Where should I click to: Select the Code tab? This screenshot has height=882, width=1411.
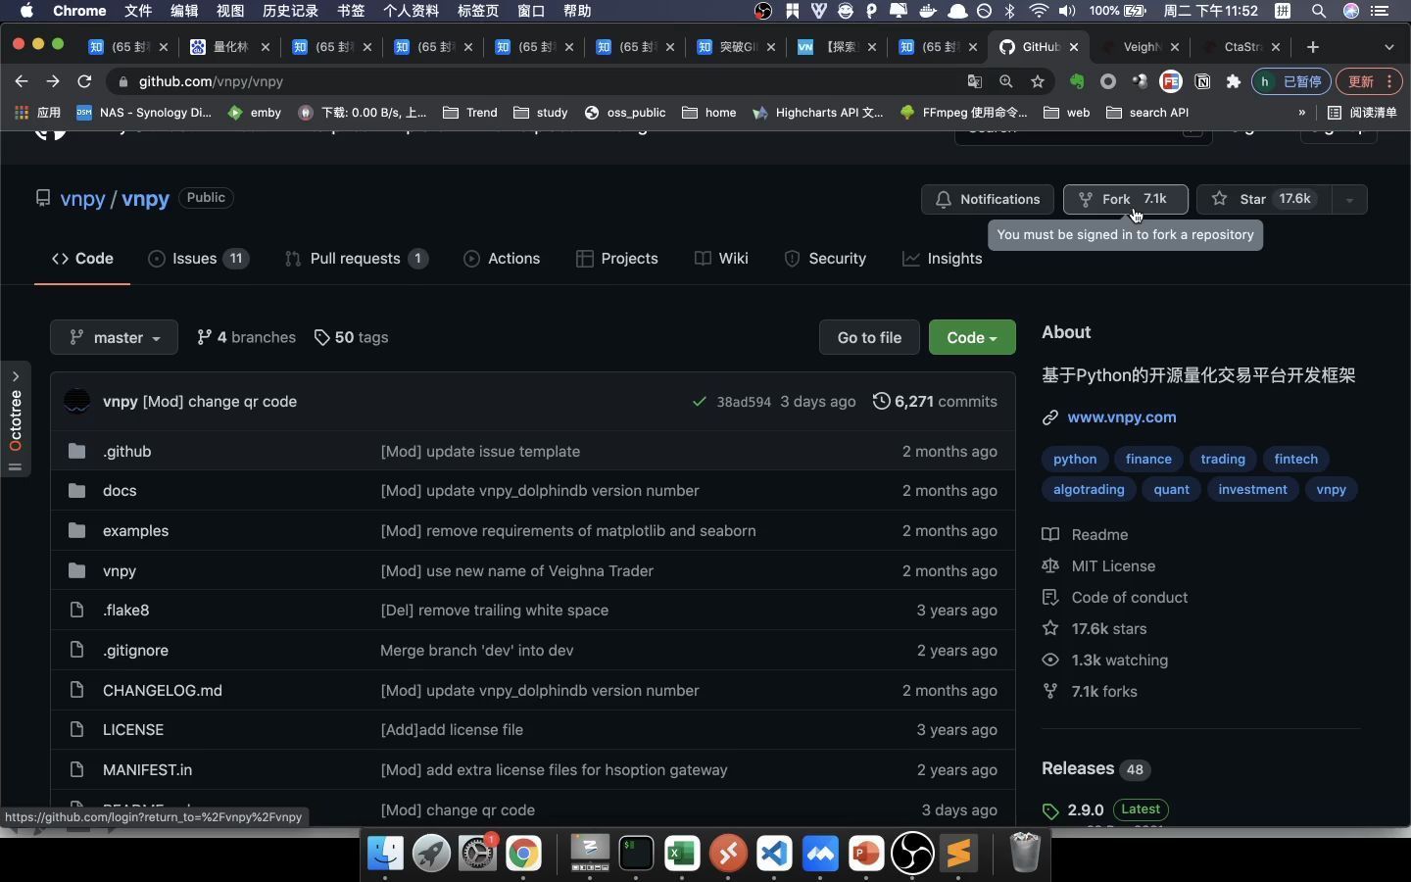pyautogui.click(x=82, y=259)
